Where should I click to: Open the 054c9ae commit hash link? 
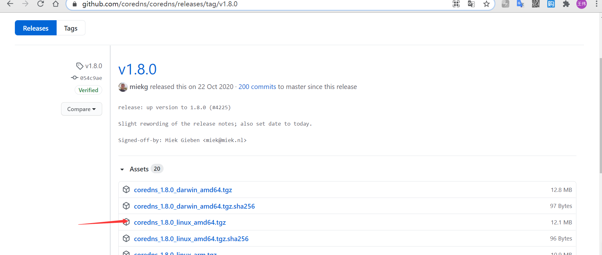91,78
